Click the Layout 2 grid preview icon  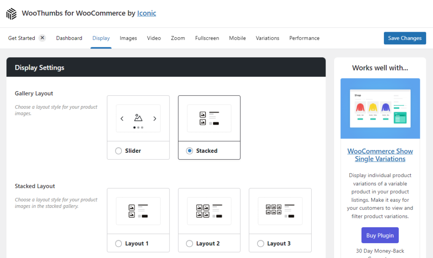pyautogui.click(x=209, y=211)
